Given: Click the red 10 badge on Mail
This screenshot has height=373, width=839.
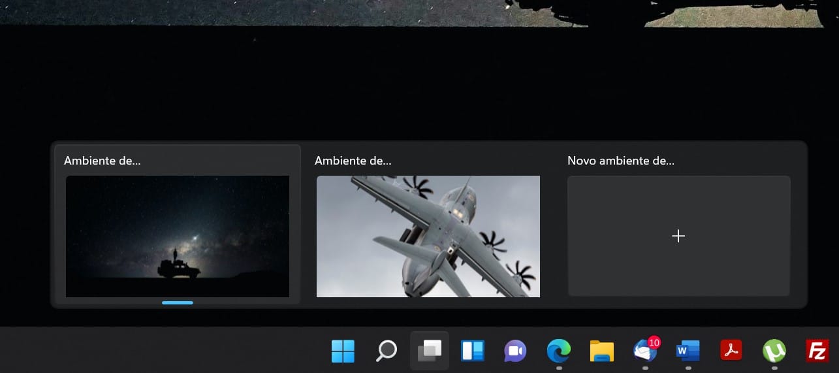Looking at the screenshot, I should [x=654, y=342].
